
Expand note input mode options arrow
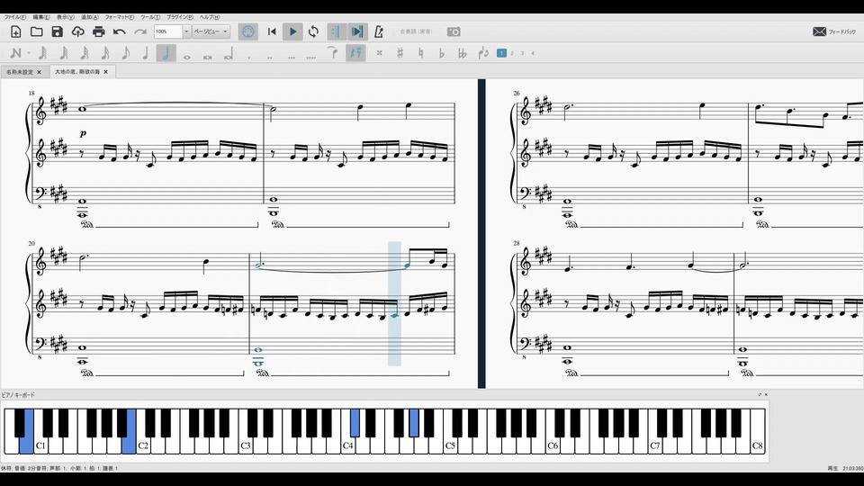click(x=29, y=53)
